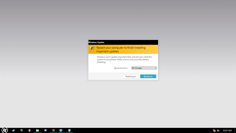Launch Steam from the taskbar
Viewport: 236px width, 133px height.
[13, 131]
